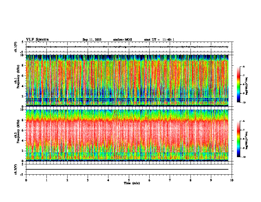This screenshot has height=202, width=261.
Task: Click the 'VLF Spectra' title text
Action: (x=37, y=40)
